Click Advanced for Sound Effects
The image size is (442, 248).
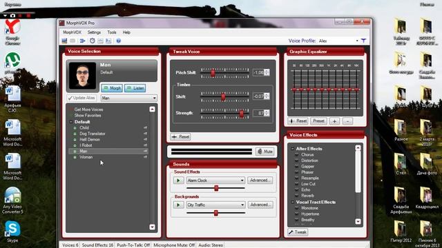[260, 180]
